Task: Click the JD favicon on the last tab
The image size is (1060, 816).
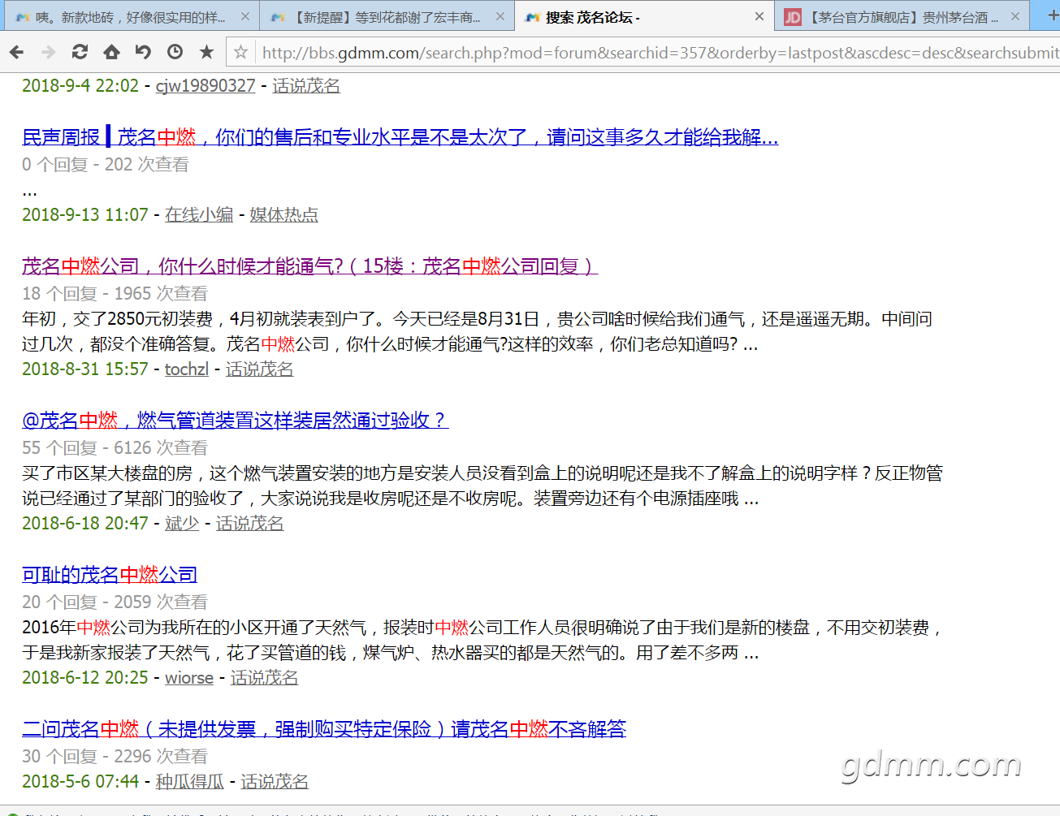Action: (793, 17)
